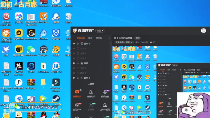
Task: Open the 腾讯视频 desktop shortcut
Action: 44,100
